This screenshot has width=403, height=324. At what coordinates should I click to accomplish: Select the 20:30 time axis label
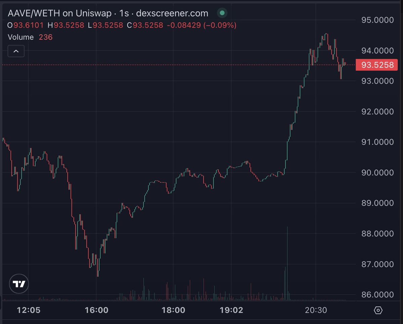click(316, 310)
